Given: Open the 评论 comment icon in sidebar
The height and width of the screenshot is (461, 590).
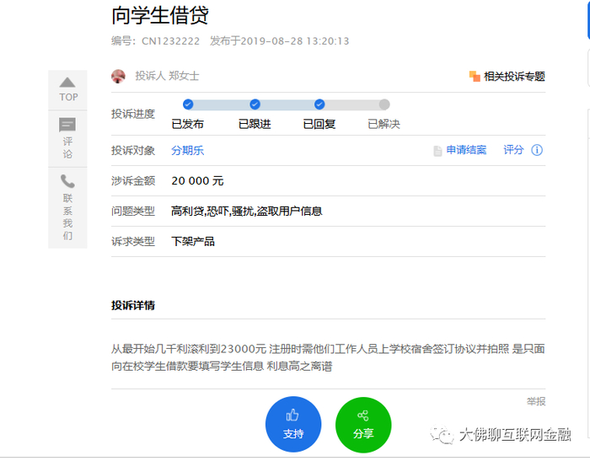Looking at the screenshot, I should pyautogui.click(x=67, y=125).
